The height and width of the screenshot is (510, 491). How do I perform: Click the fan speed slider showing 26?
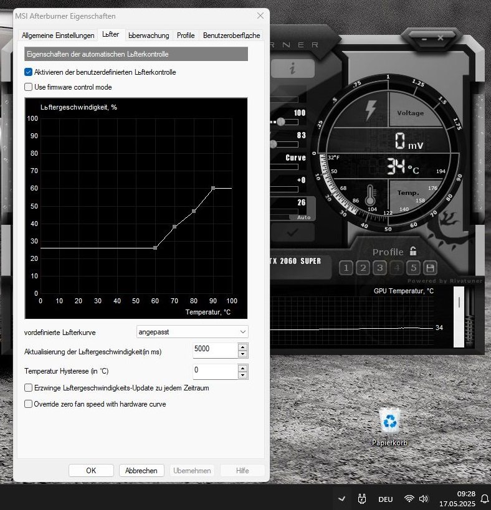click(x=284, y=212)
